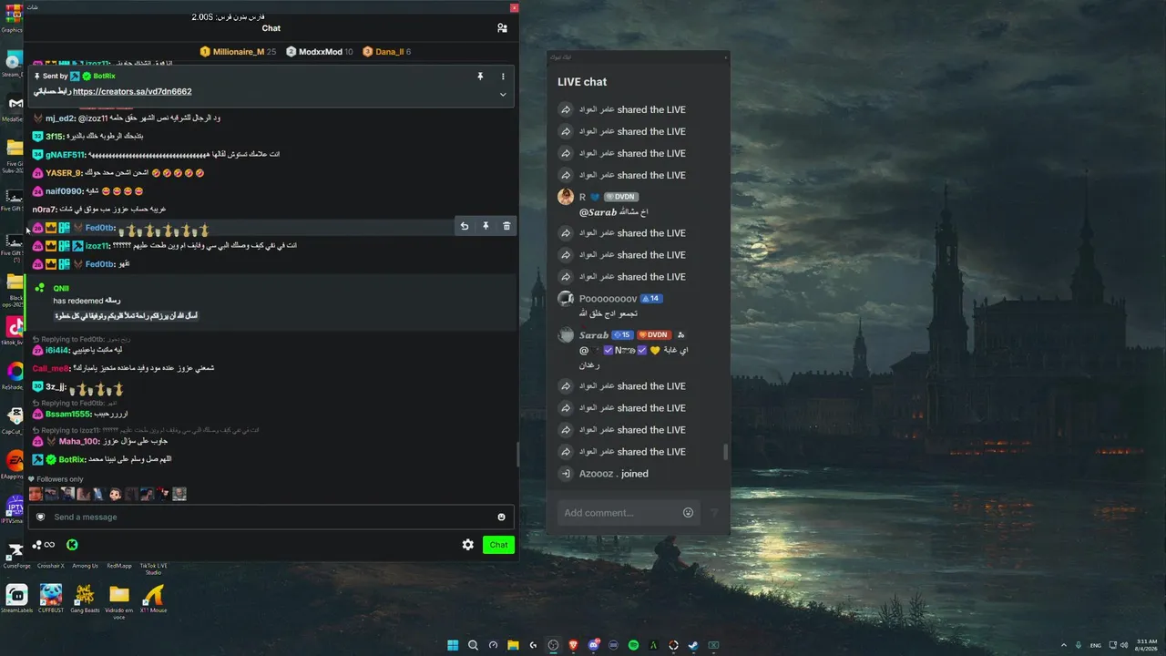Open StreamLabels desktop shortcut
Screen dimensions: 1166x656
16,599
